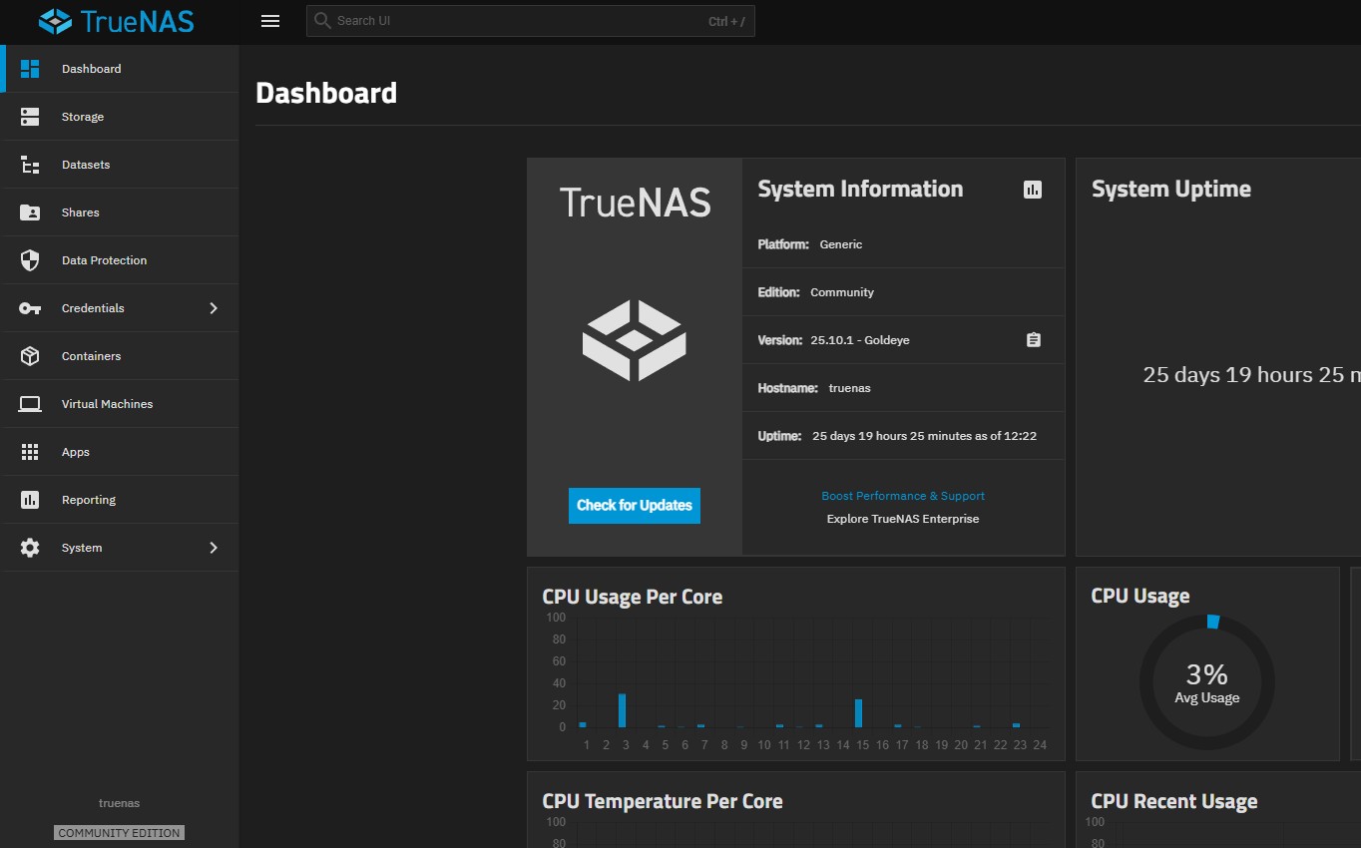Open the Reporting chart icon
Screen dimensions: 1361x848
click(x=29, y=499)
